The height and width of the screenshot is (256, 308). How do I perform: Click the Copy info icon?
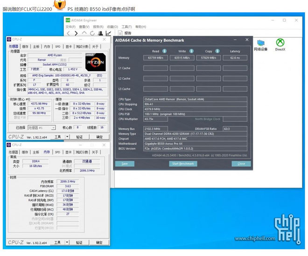pos(217,51)
